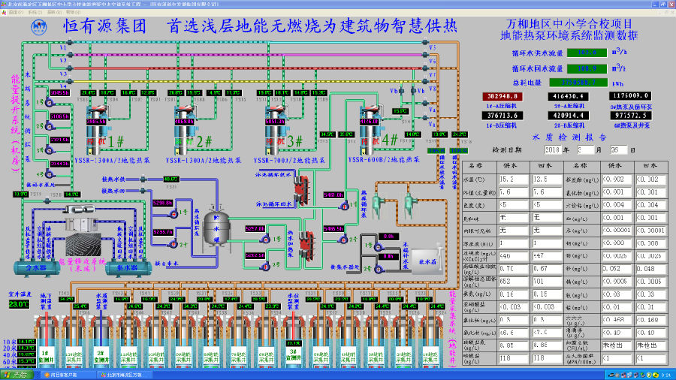Select the 2# YSSR-1300A heat pump icon
The height and width of the screenshot is (380, 676).
tap(185, 126)
